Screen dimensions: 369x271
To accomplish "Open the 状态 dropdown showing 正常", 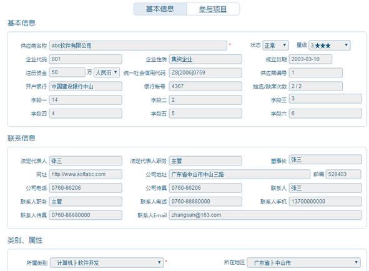I will click(x=275, y=46).
